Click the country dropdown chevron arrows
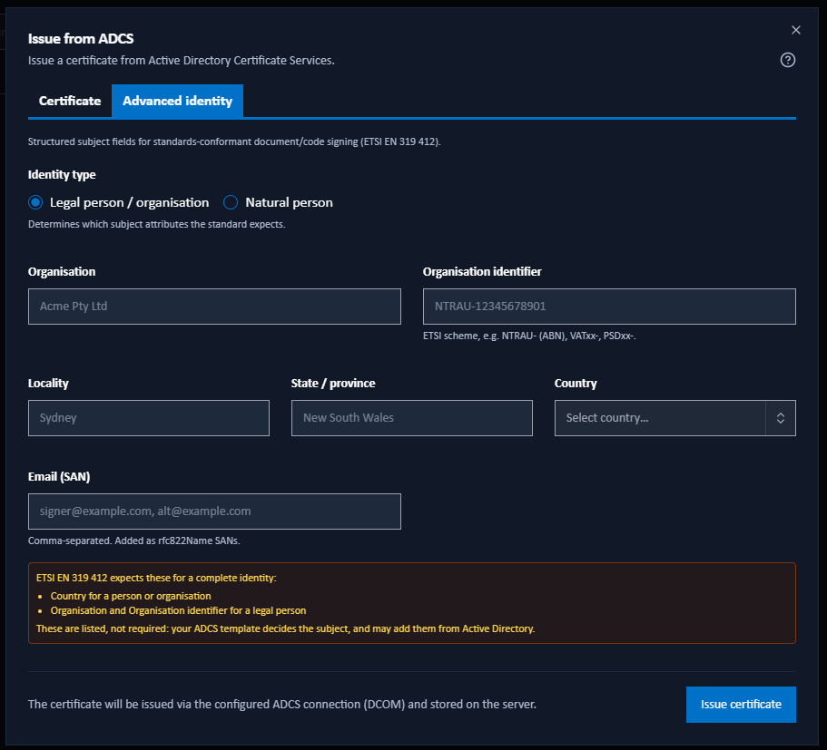This screenshot has width=827, height=750. tap(781, 418)
